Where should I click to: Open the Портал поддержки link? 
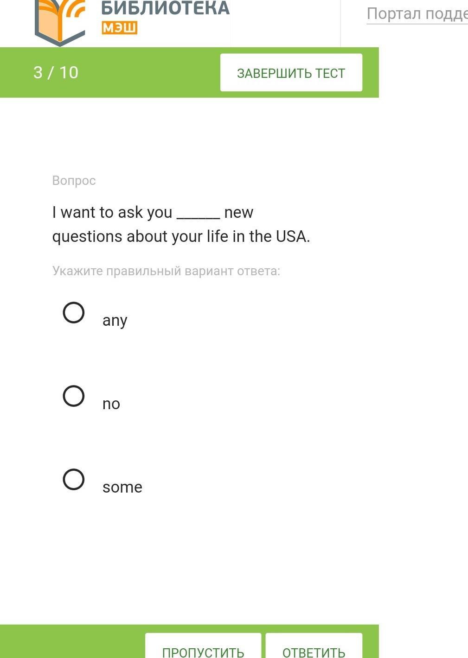pyautogui.click(x=417, y=14)
